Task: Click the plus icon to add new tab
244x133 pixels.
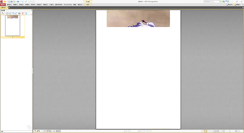Action: 9,8
